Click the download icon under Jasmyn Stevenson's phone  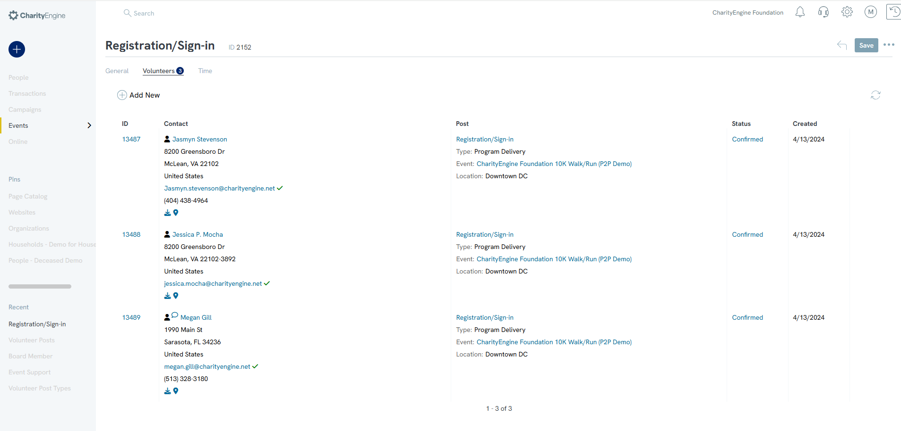pos(167,213)
